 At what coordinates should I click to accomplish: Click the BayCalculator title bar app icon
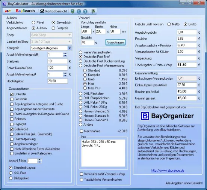pyautogui.click(x=5, y=4)
